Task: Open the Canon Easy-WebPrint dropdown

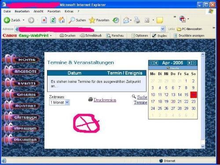Action: tap(51, 36)
